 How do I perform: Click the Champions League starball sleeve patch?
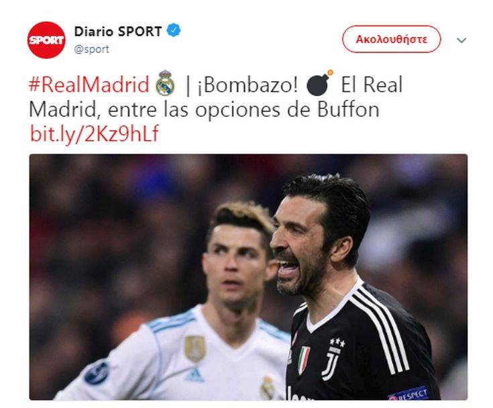(x=97, y=373)
